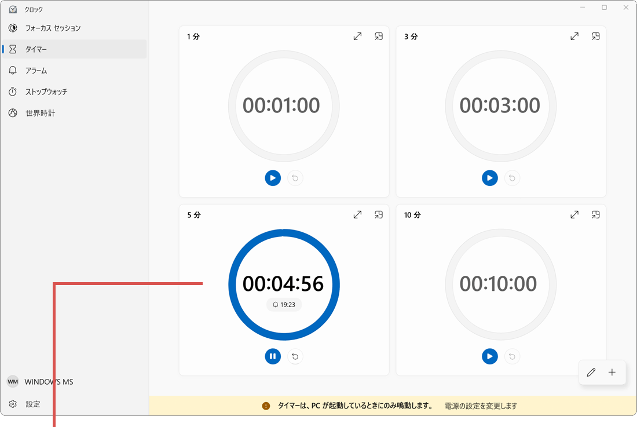Click the edit pencil icon for timers

pos(591,373)
